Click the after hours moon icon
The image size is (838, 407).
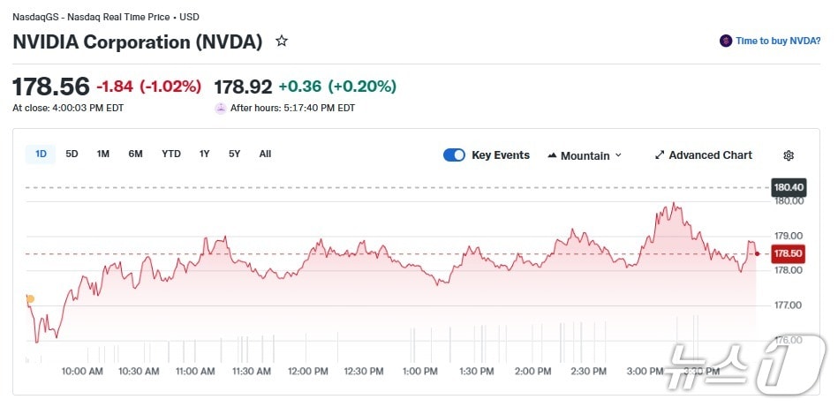pos(220,109)
